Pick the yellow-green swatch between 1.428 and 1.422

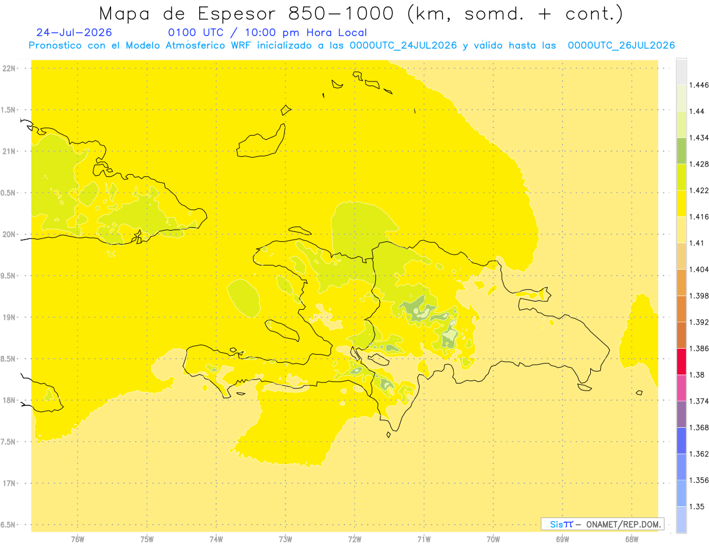[681, 177]
